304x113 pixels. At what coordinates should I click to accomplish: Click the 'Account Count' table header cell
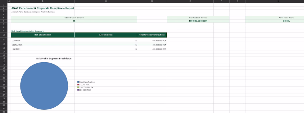tap(106, 35)
